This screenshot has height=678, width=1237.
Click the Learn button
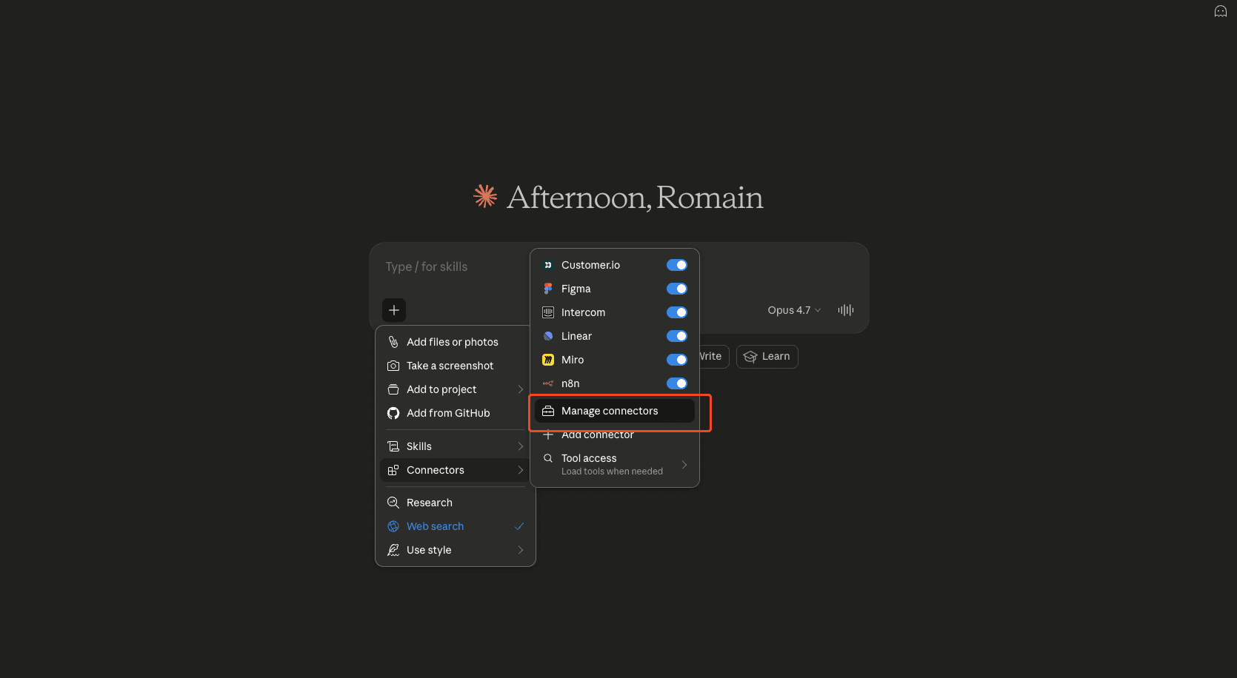click(767, 356)
